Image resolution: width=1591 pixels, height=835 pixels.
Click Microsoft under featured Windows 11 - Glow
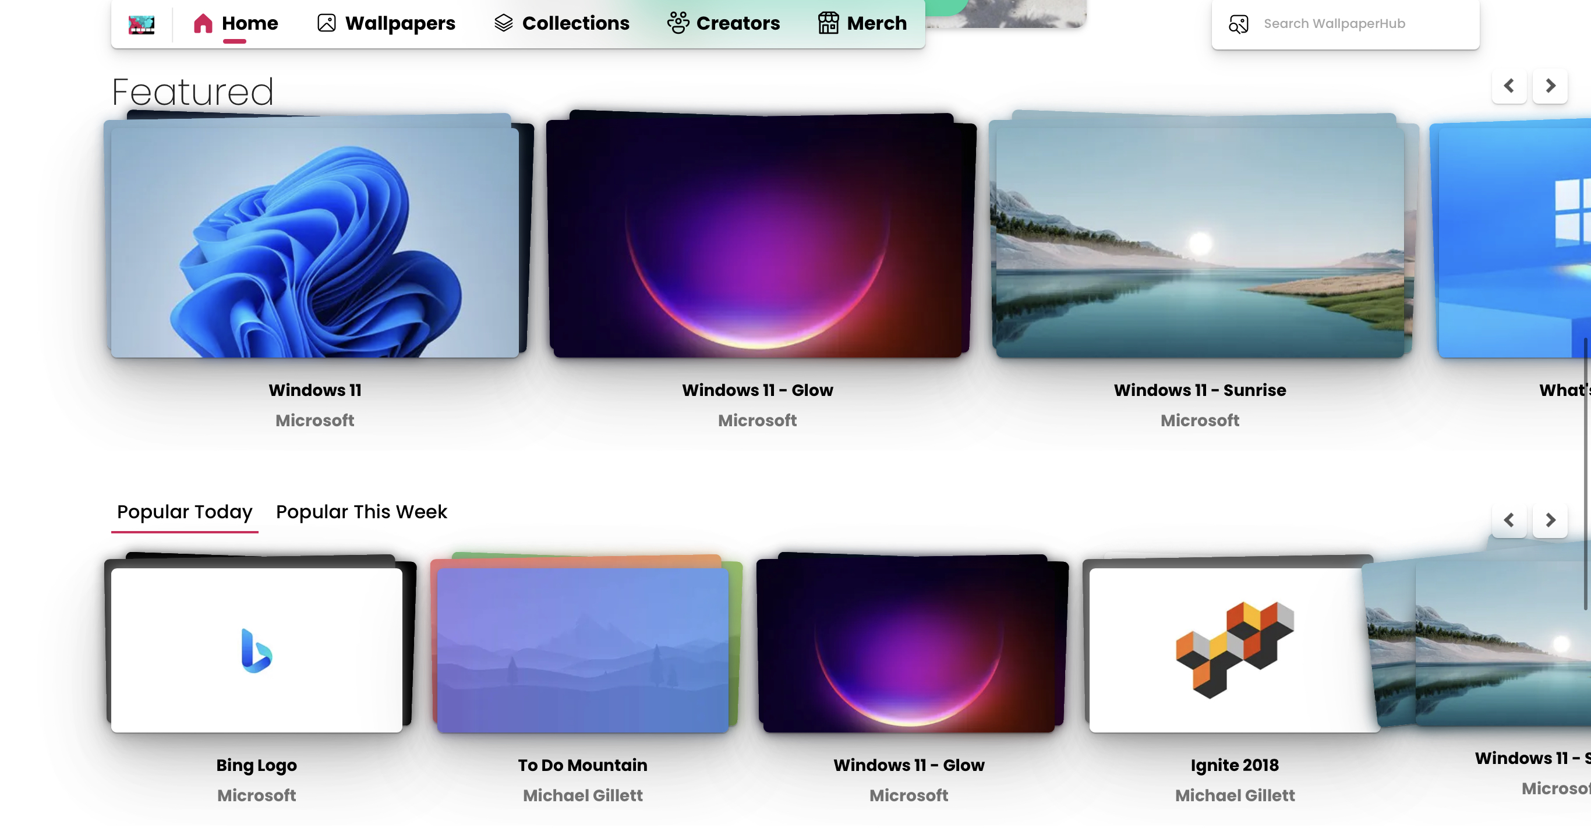coord(757,420)
